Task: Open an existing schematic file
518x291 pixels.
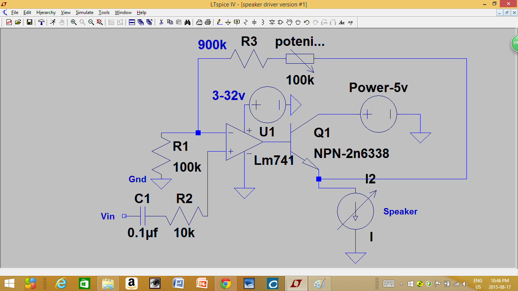Action: point(18,22)
